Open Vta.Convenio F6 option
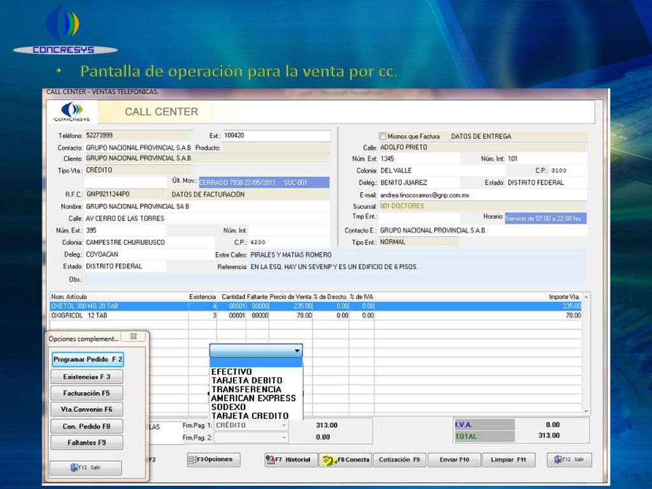Screen dimensions: 652x489 (x=87, y=409)
